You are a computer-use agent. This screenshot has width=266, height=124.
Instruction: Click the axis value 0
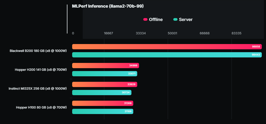point(73,33)
